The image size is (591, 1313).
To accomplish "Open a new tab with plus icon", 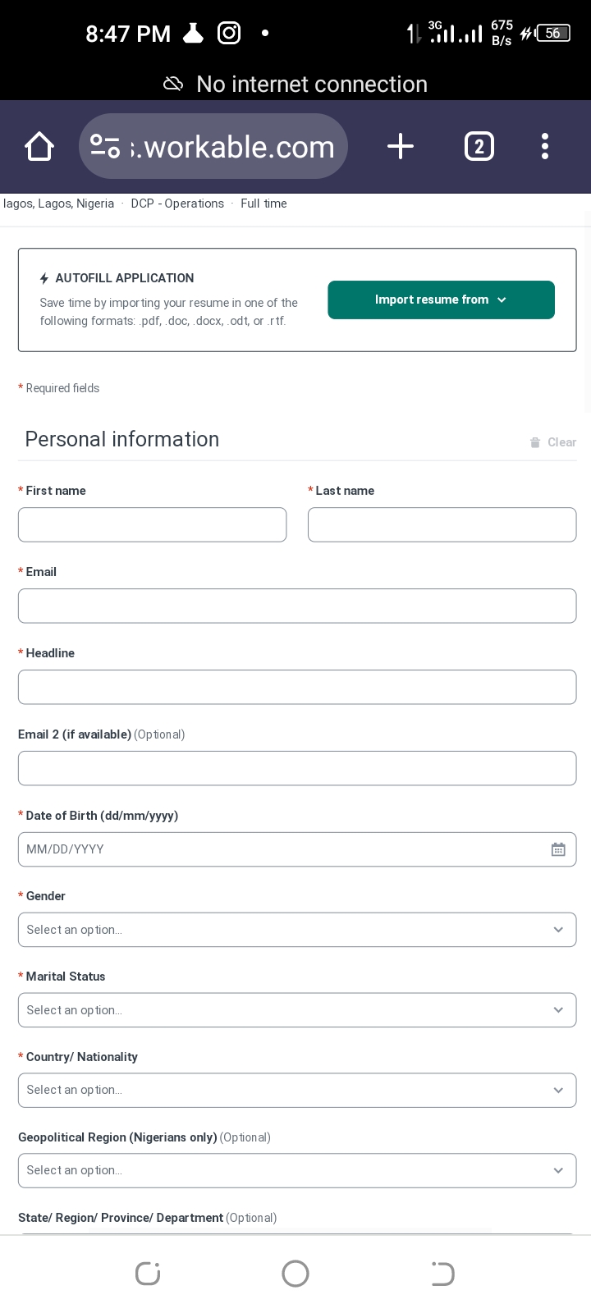I will tap(400, 147).
